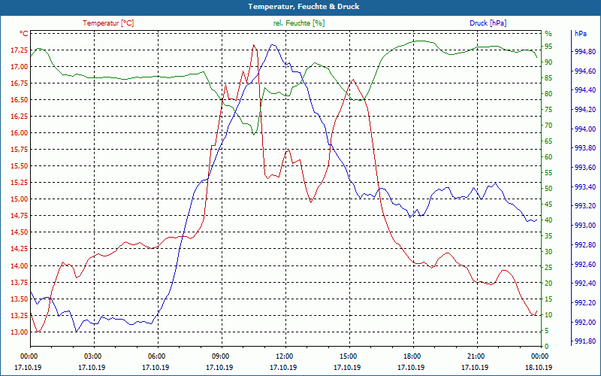Click the 12:00 time axis label

(284, 356)
